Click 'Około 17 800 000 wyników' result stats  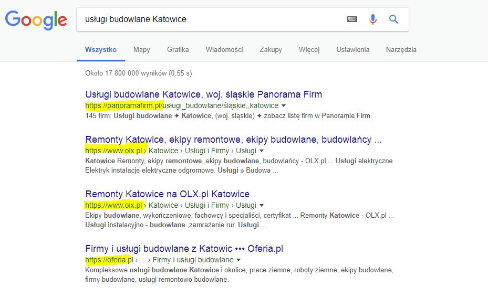(x=139, y=73)
